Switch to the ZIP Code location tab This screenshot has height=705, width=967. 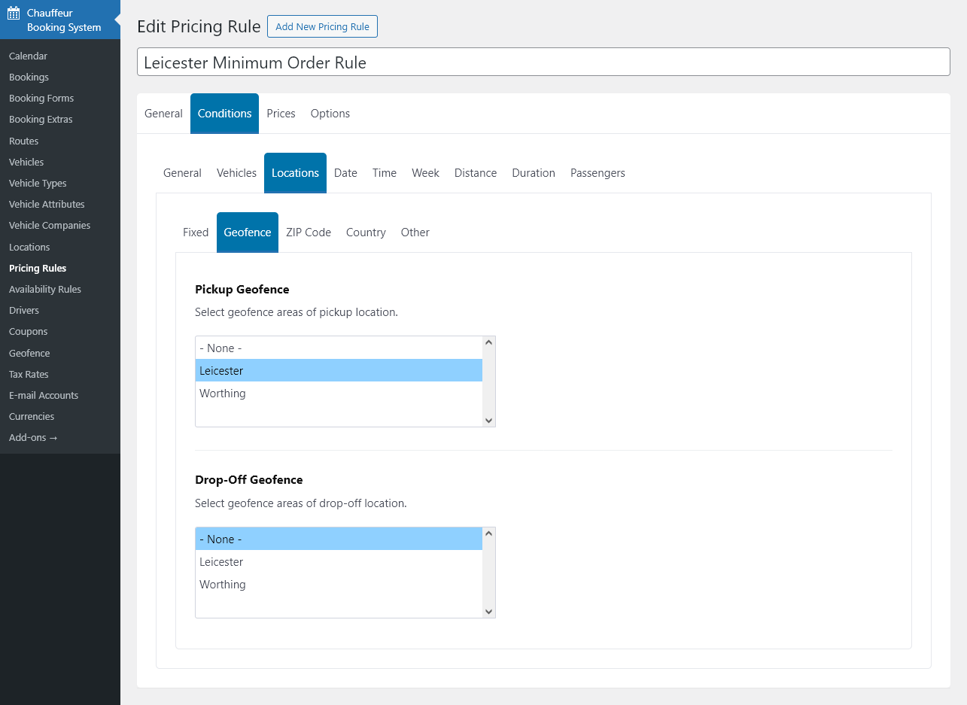309,232
